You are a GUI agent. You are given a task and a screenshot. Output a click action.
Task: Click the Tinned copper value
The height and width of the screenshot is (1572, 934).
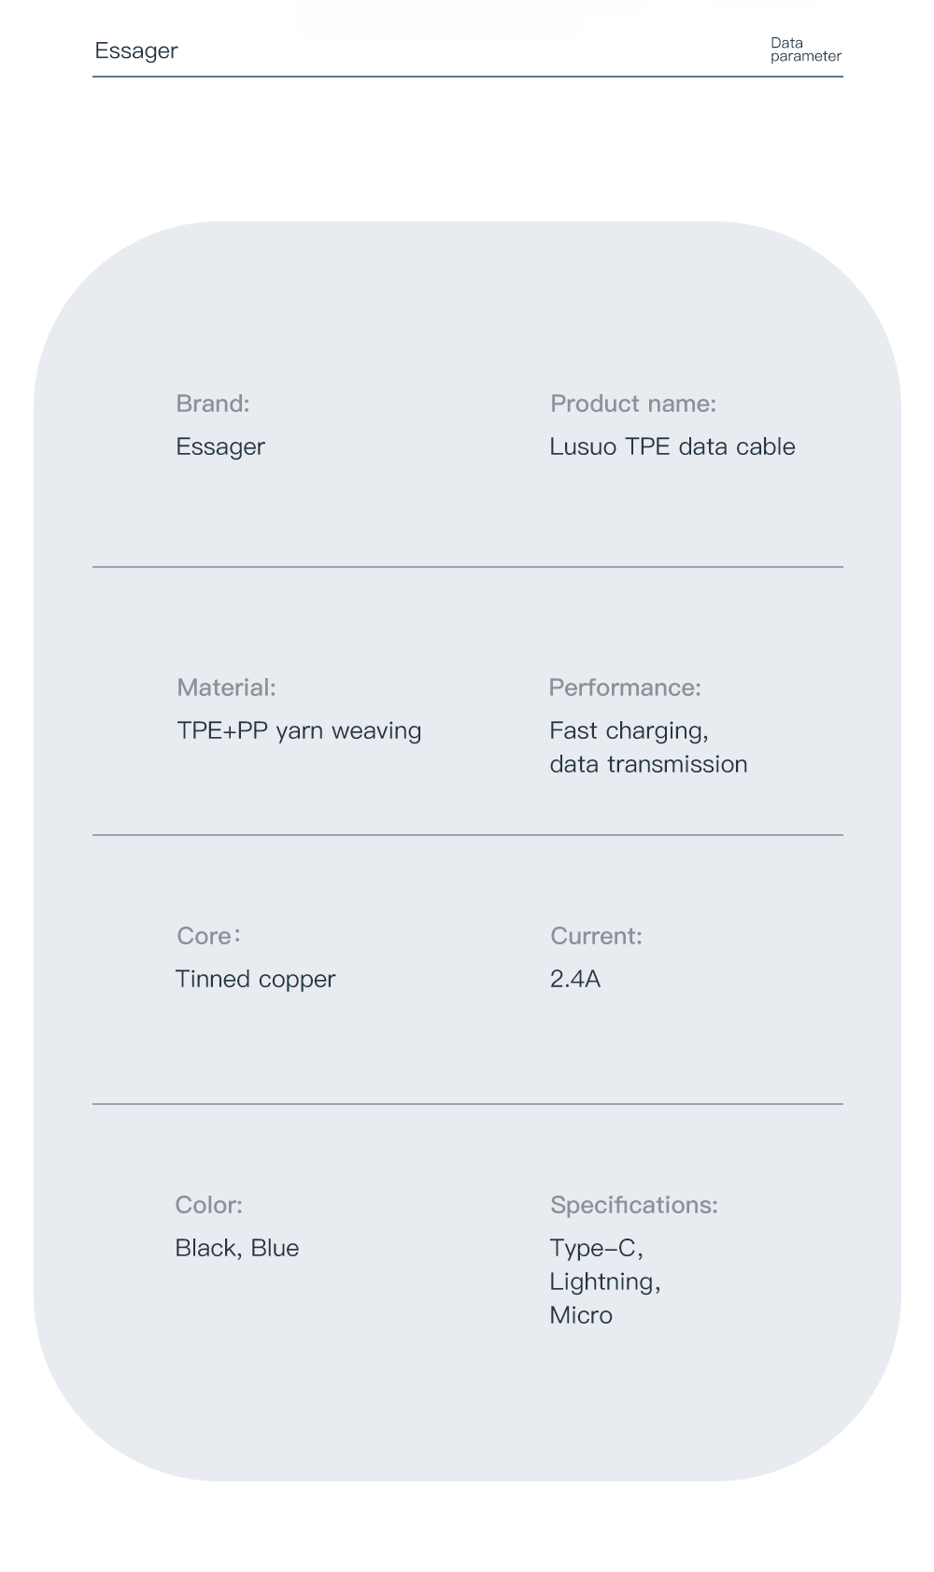pos(255,980)
